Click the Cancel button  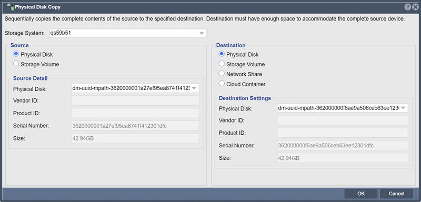coord(396,194)
